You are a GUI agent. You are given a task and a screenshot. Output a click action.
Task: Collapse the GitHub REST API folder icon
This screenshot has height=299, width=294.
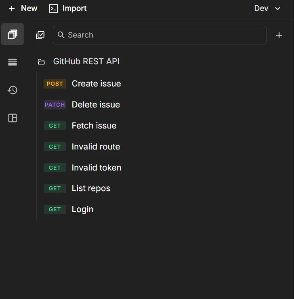[x=42, y=62]
